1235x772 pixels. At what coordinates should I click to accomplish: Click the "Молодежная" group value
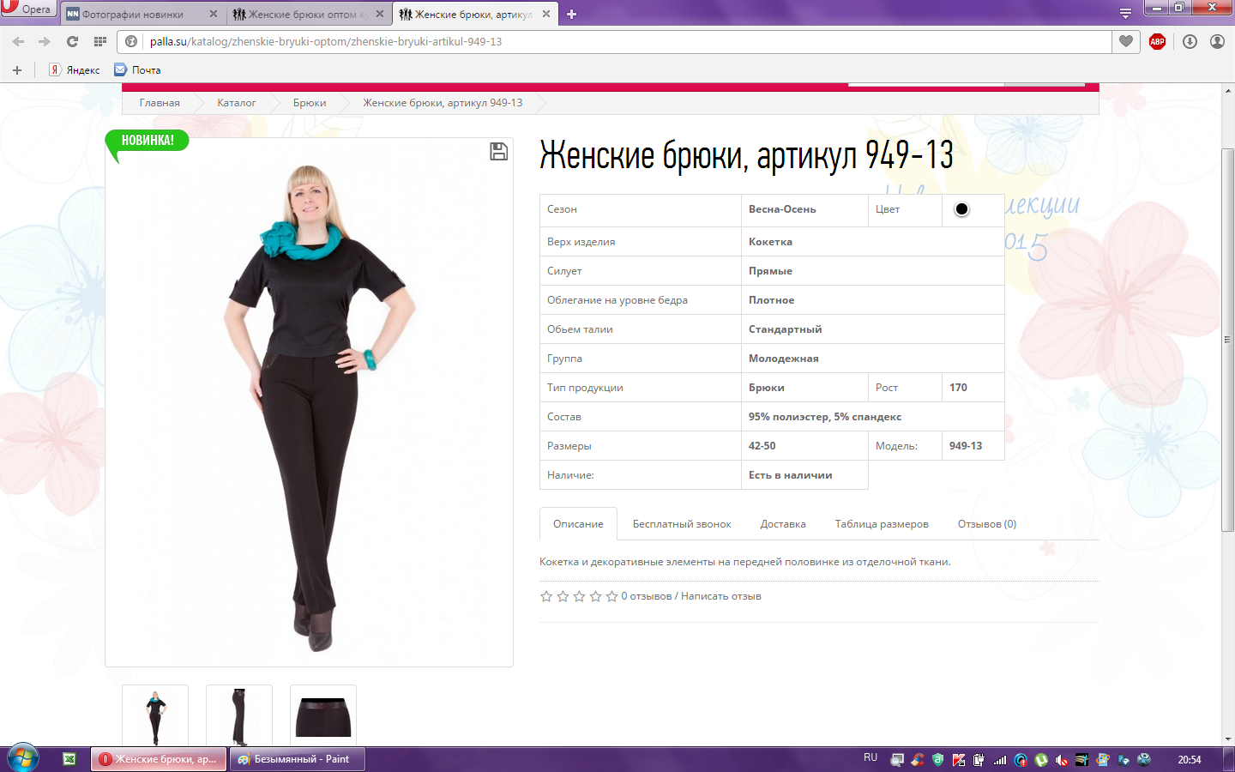tap(784, 359)
